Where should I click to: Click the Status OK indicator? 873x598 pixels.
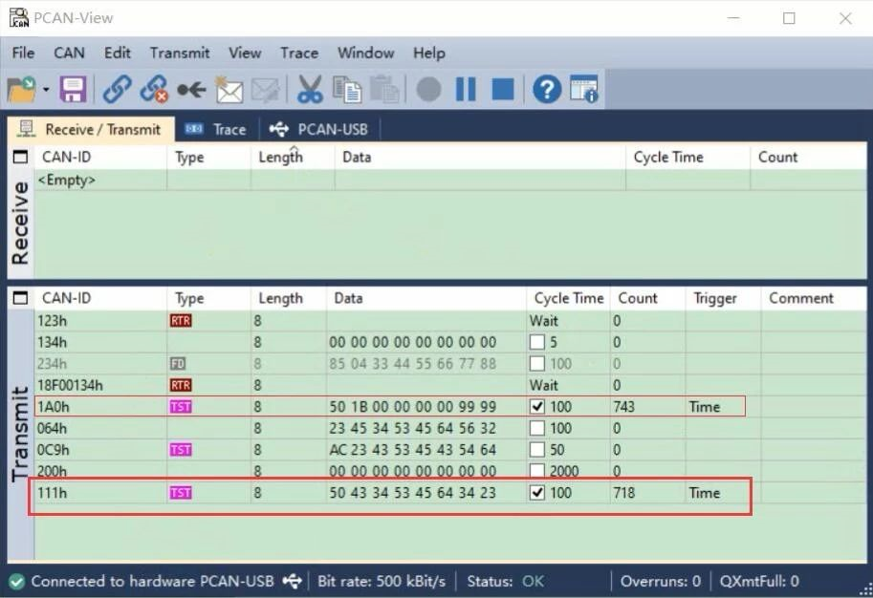[x=506, y=582]
